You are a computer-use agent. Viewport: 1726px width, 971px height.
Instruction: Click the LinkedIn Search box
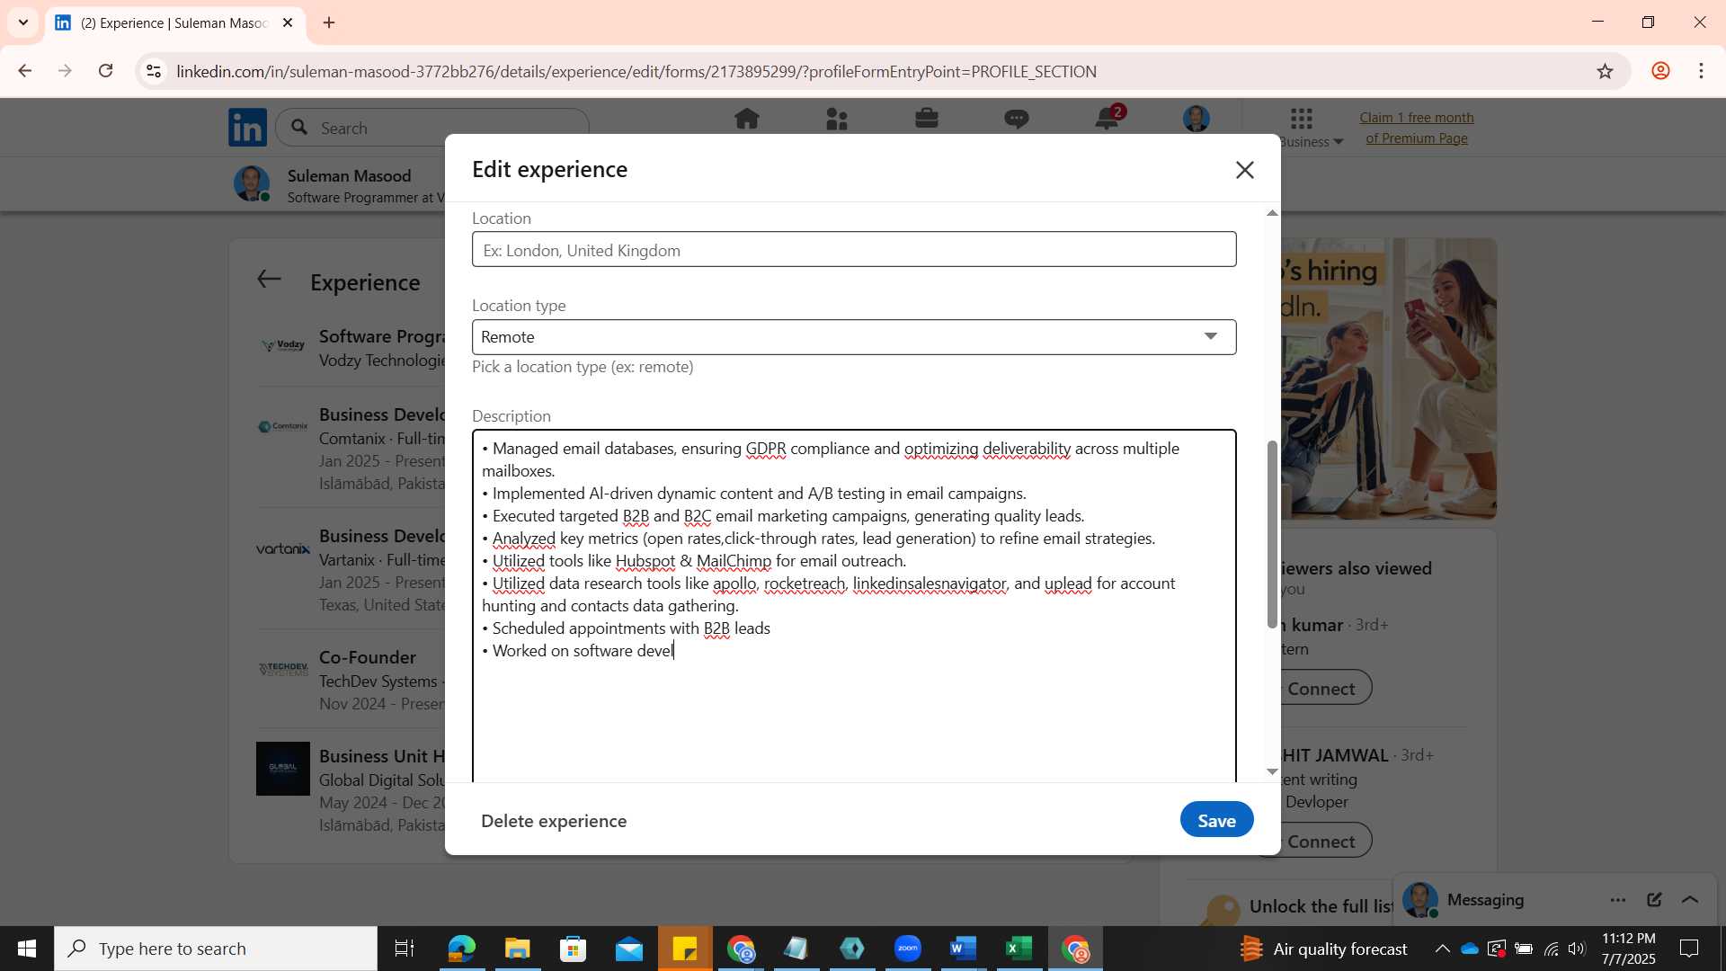tap(432, 128)
